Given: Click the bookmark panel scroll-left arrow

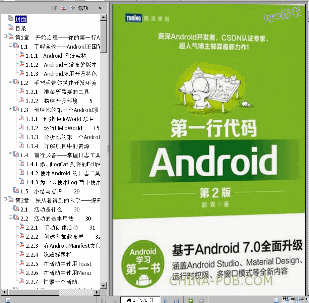Looking at the screenshot, I should coord(5,292).
